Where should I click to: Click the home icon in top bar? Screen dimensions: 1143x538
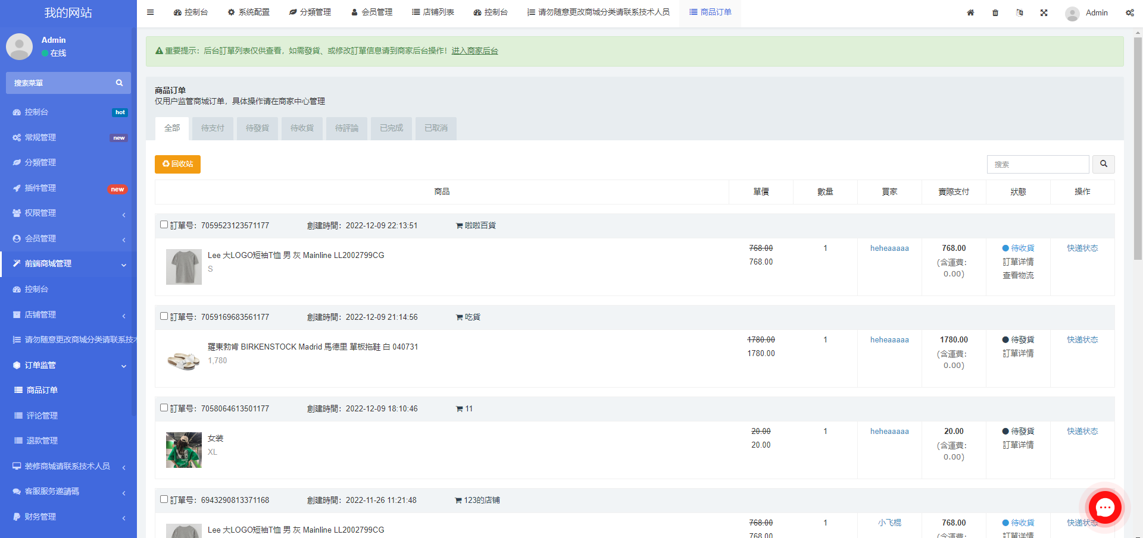970,12
